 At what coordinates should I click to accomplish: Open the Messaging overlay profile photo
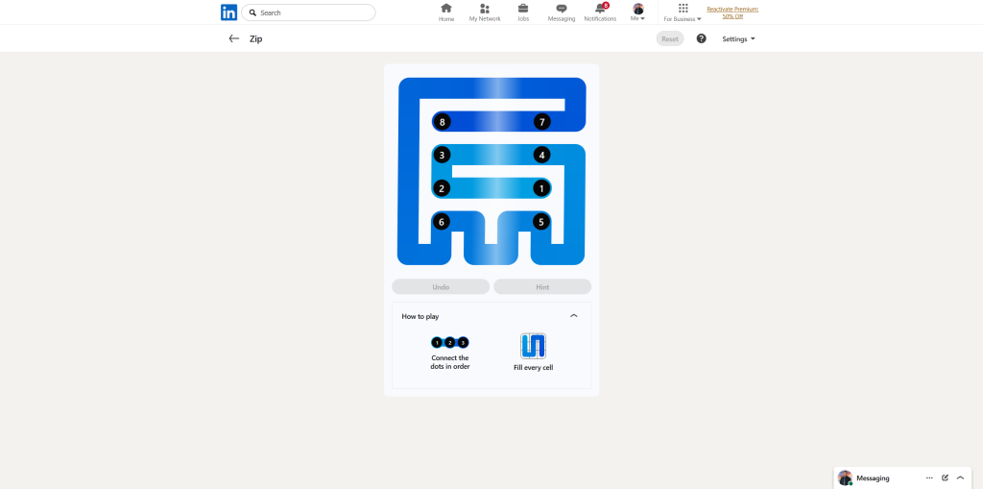845,477
